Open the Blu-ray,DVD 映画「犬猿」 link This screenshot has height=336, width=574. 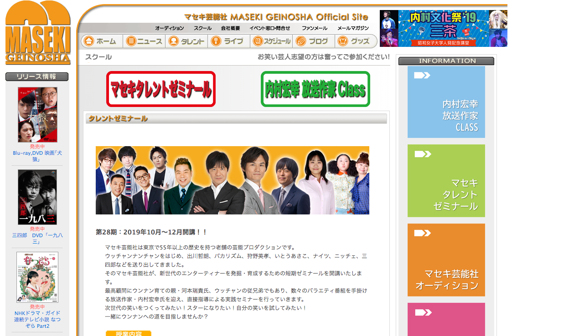[37, 156]
